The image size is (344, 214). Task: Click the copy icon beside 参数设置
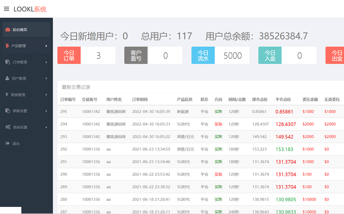(x=8, y=111)
